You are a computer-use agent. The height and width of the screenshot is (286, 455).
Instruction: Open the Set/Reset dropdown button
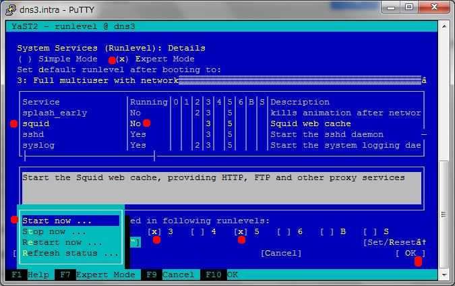click(x=394, y=242)
